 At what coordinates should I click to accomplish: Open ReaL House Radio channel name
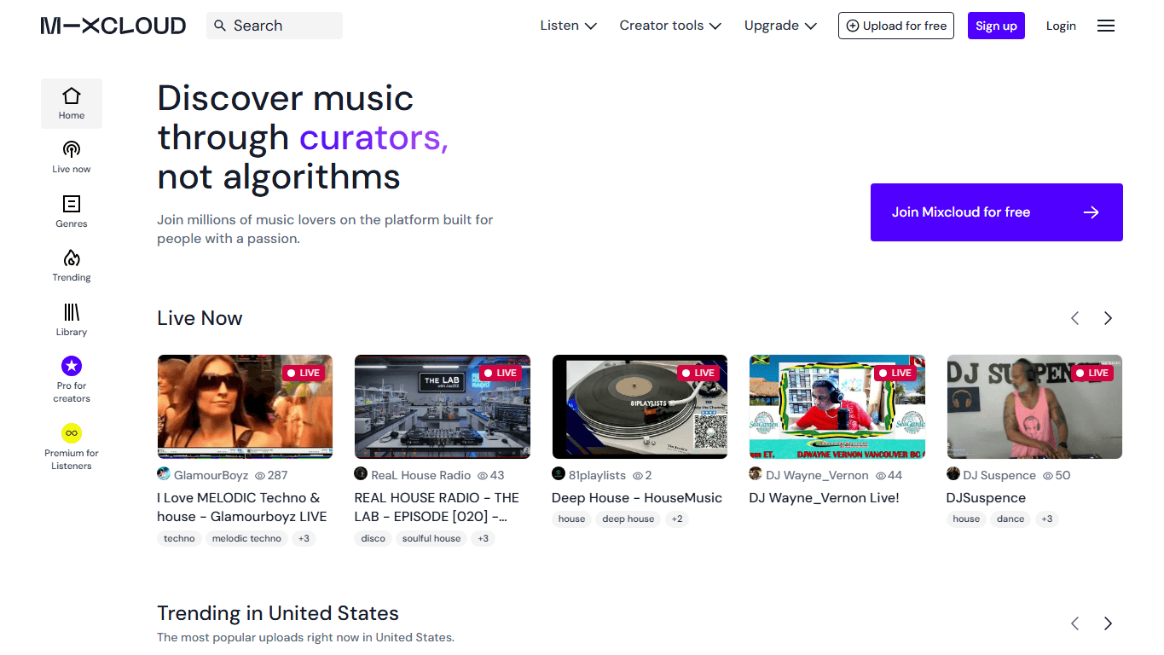[x=420, y=475]
